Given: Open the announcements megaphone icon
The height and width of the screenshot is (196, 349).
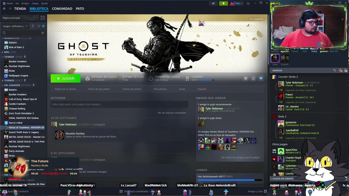Looking at the screenshot, I should tap(213, 3).
